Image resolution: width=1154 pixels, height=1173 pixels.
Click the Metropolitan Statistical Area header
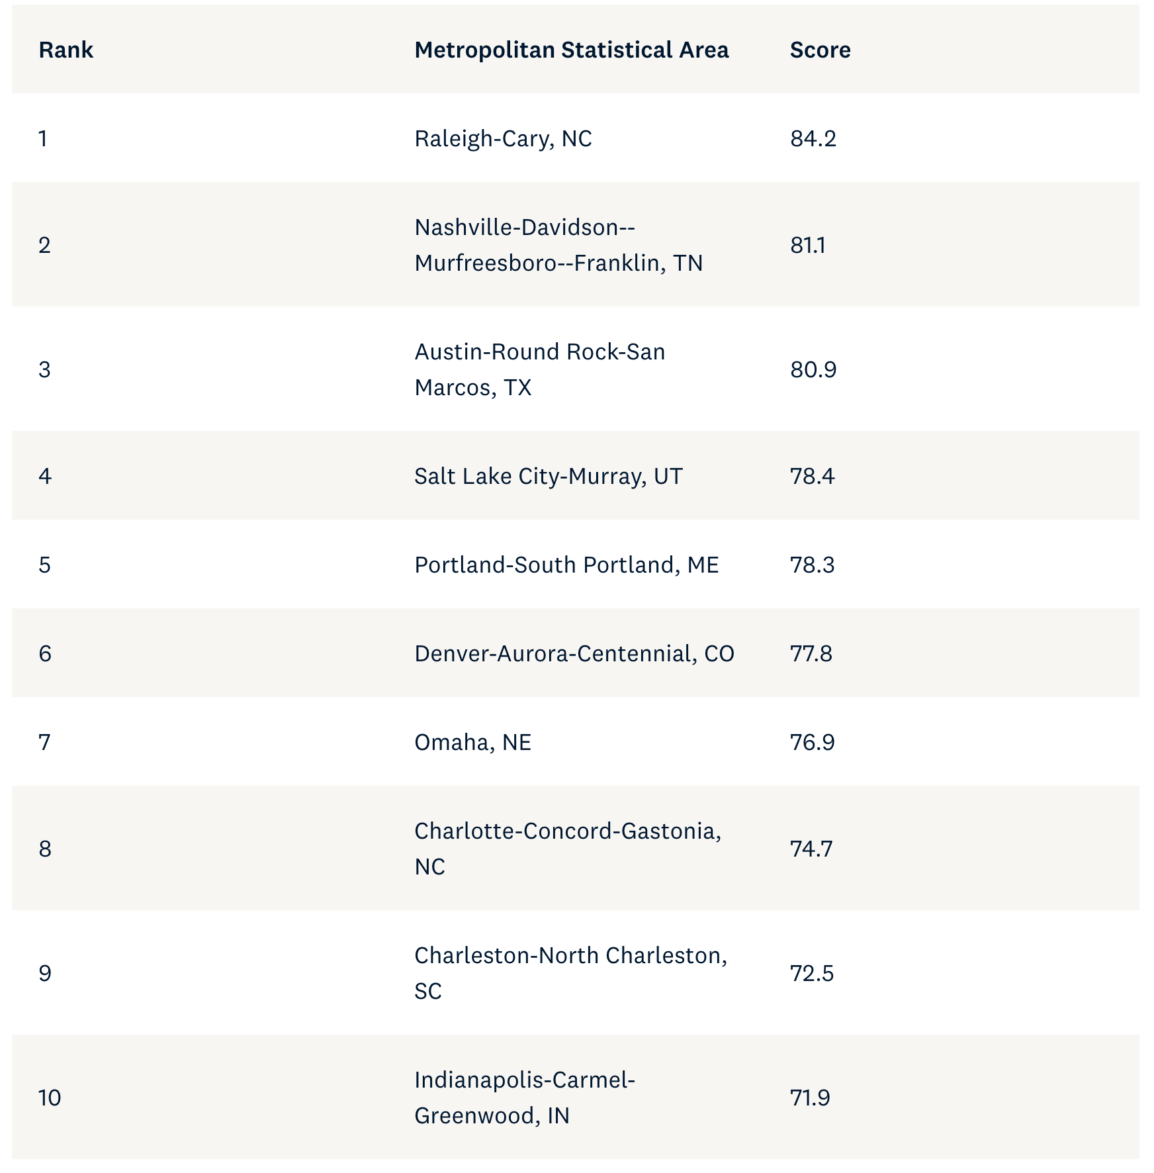pos(572,50)
